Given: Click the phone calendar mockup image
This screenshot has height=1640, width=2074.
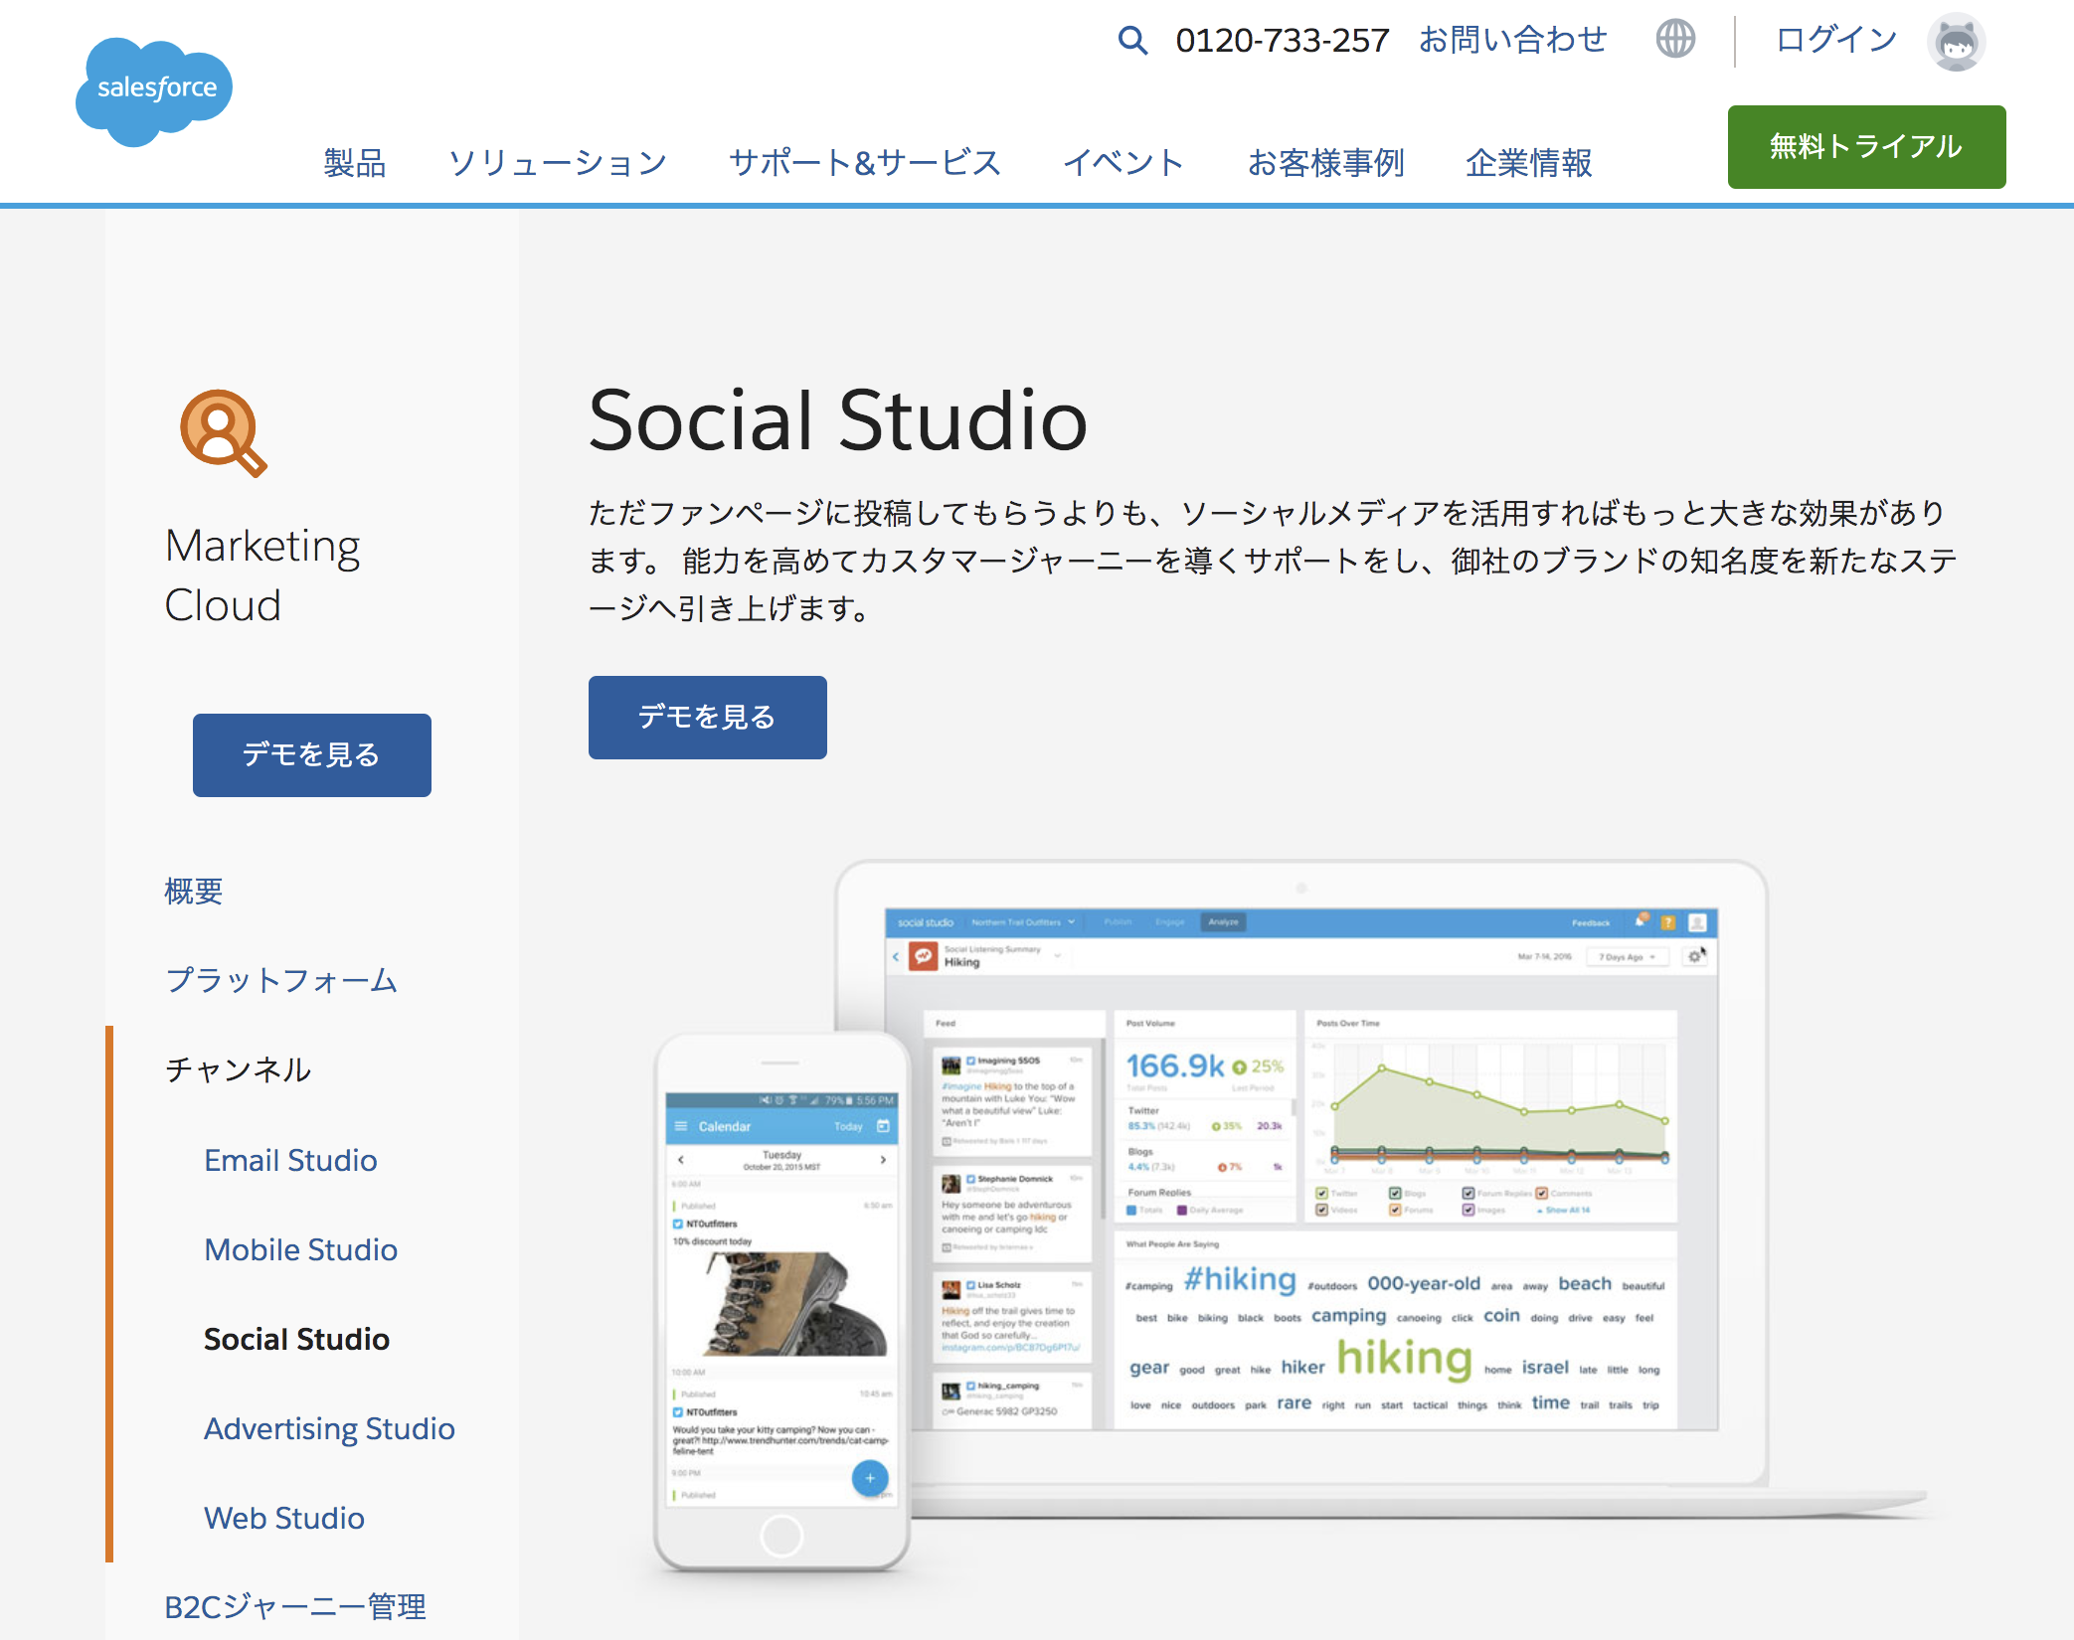Looking at the screenshot, I should [781, 1302].
